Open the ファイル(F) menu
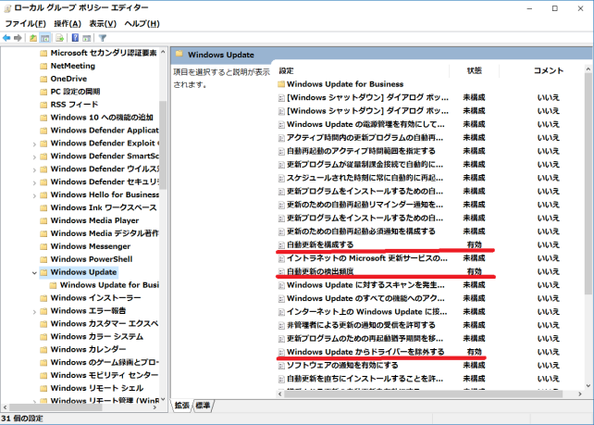The height and width of the screenshot is (425, 594). tap(25, 24)
